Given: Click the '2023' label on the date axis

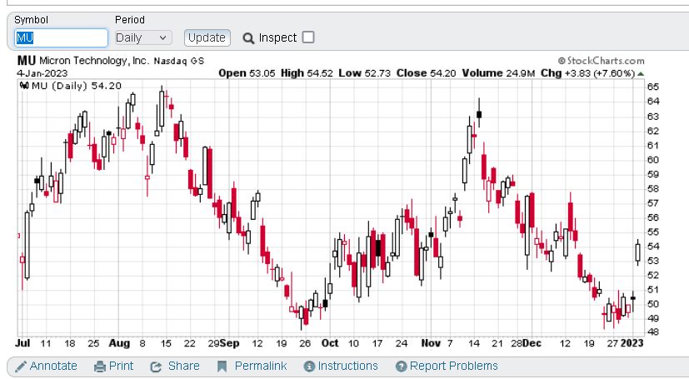Looking at the screenshot, I should tap(632, 343).
